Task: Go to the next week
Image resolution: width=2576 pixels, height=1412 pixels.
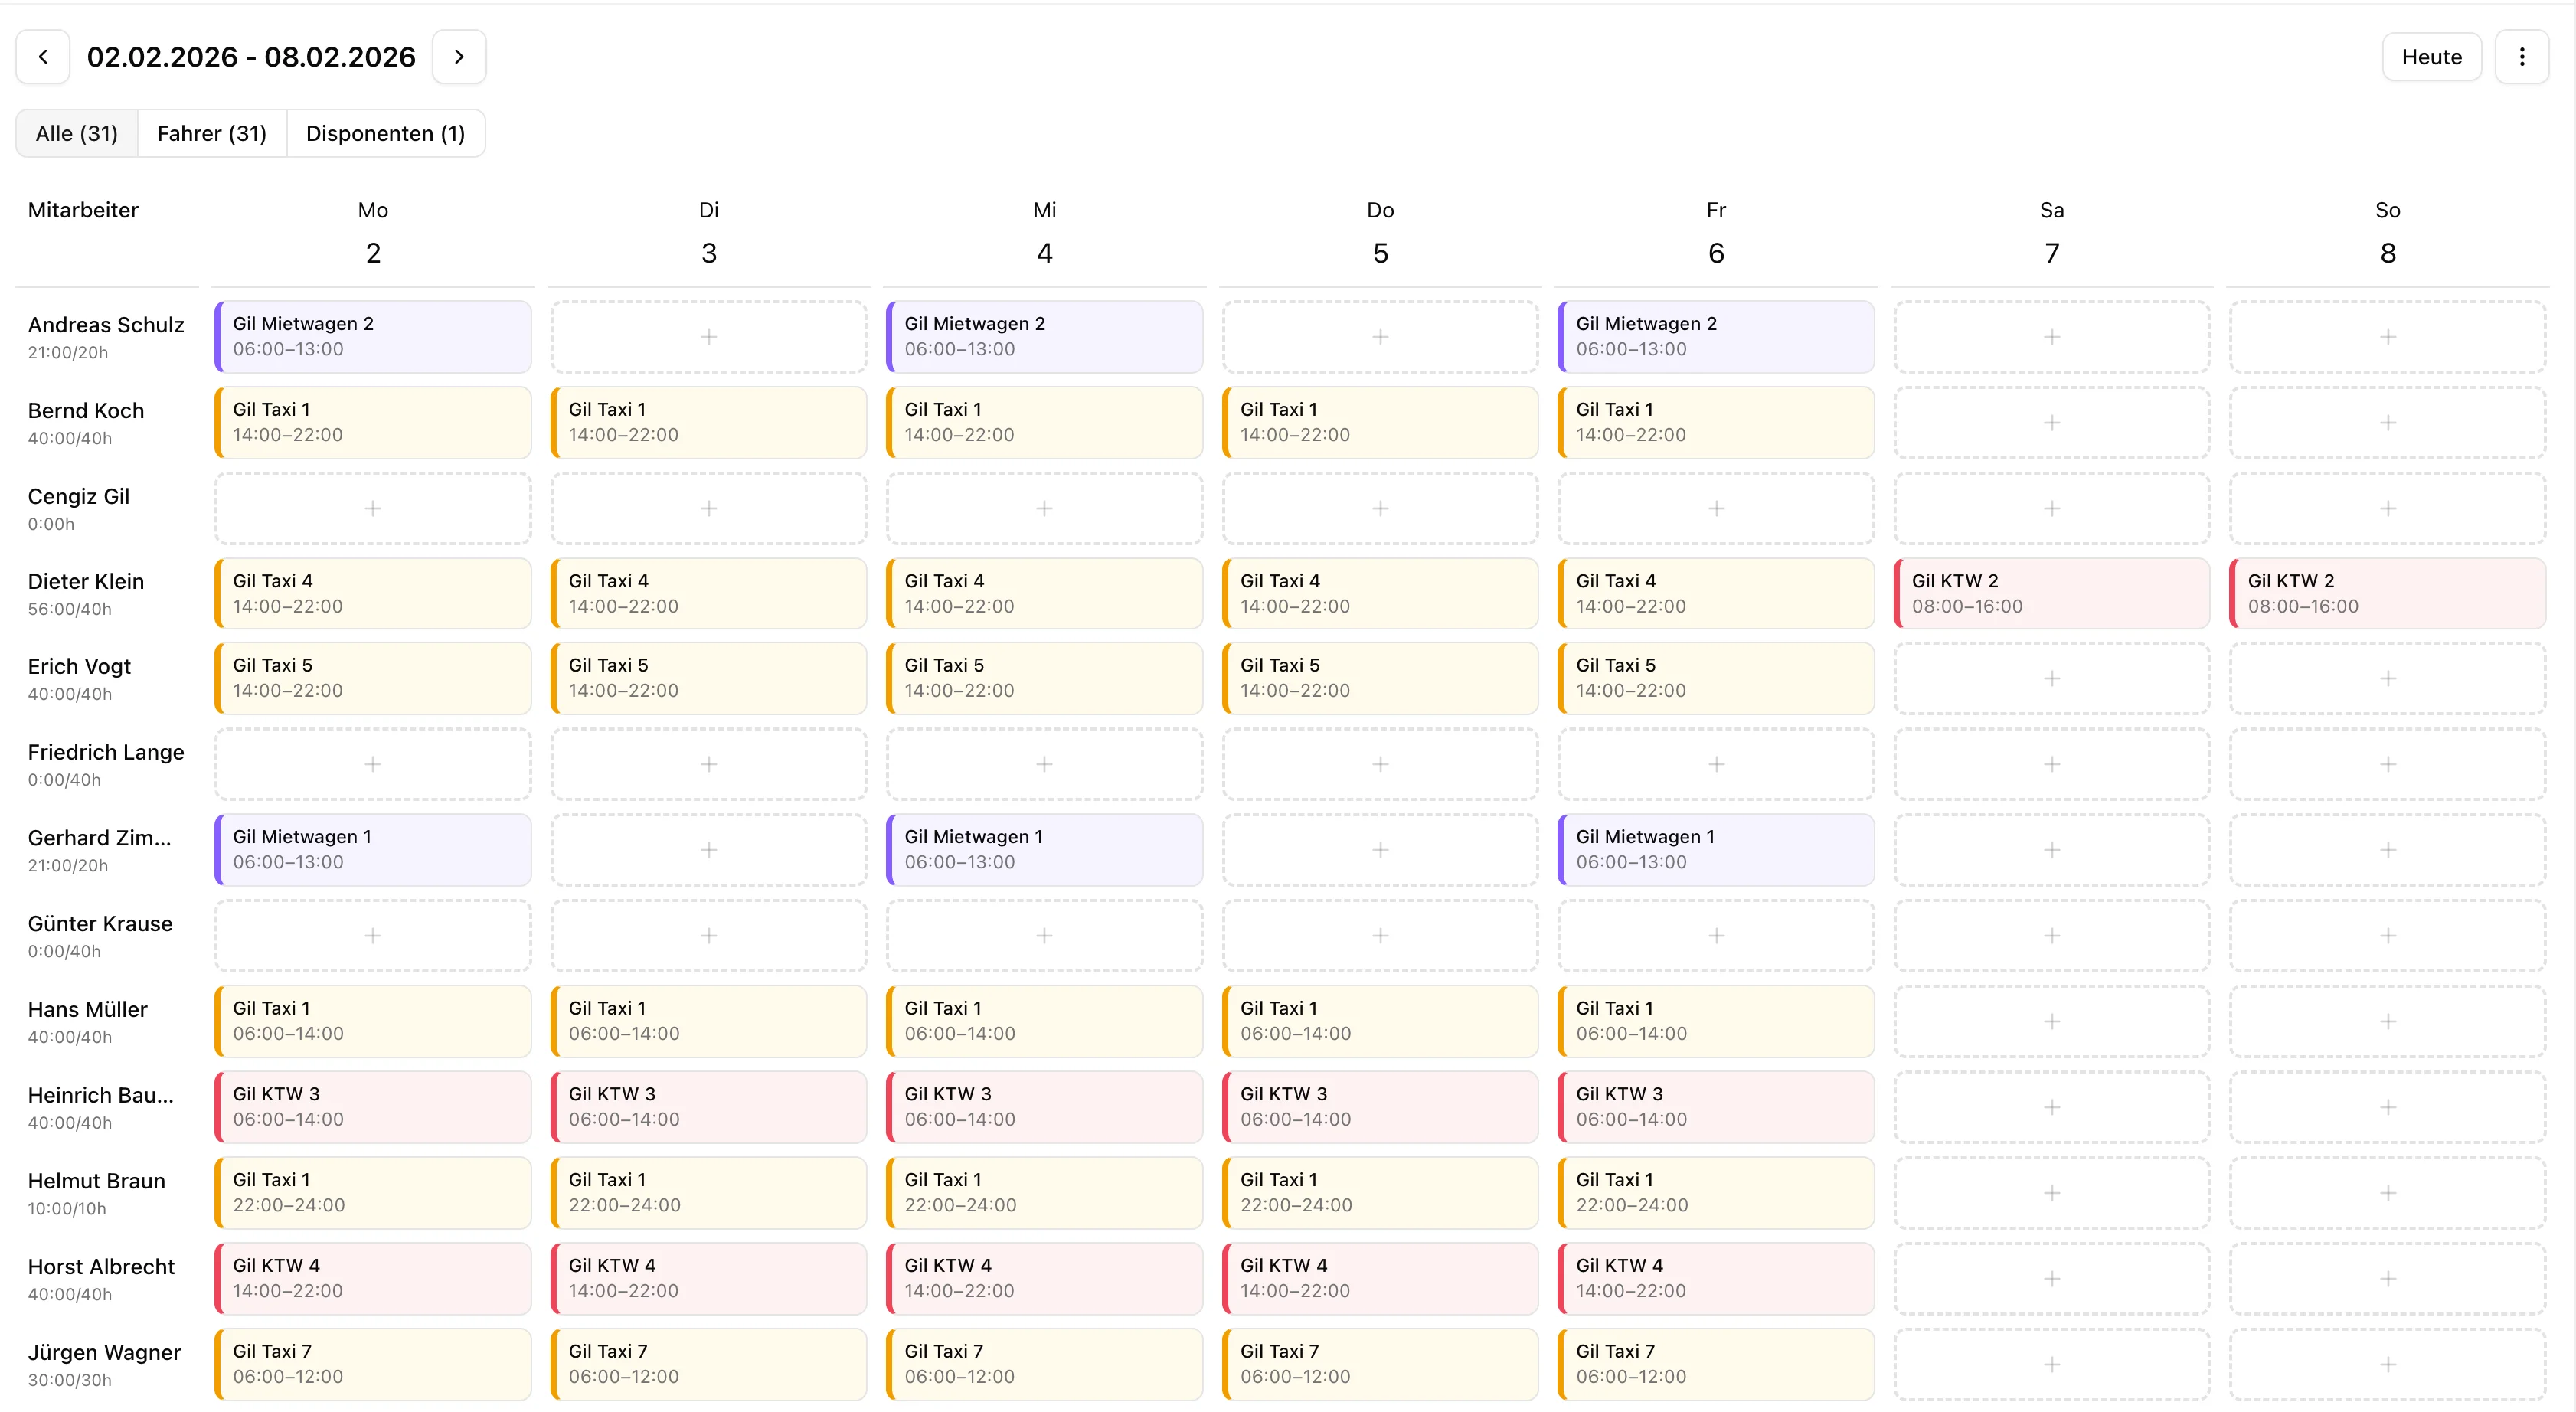Action: [x=459, y=57]
